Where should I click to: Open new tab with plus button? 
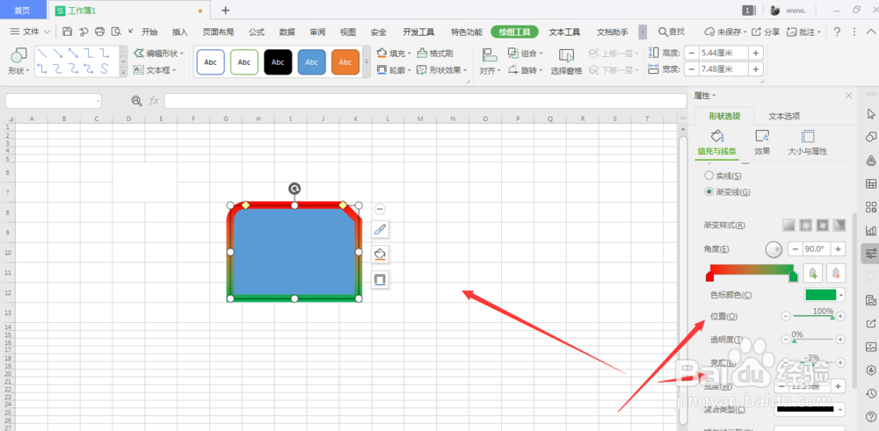(x=225, y=10)
